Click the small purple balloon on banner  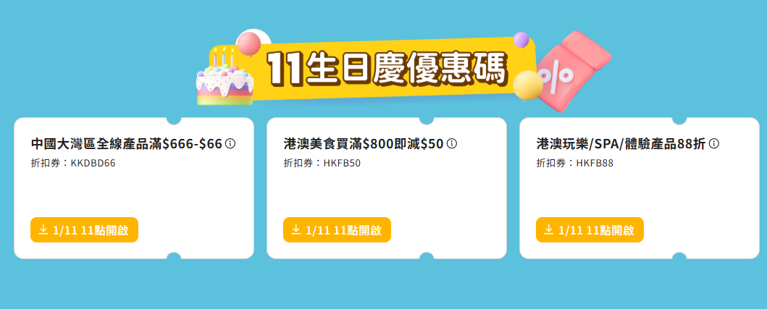[x=521, y=40]
